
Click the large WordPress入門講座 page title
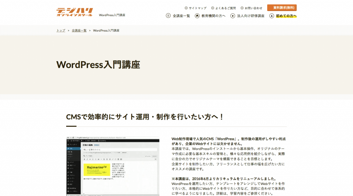tap(98, 65)
